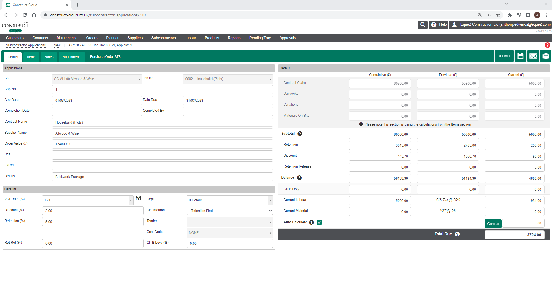552x299 pixels.
Task: Open the Customers menu
Action: [x=15, y=38]
